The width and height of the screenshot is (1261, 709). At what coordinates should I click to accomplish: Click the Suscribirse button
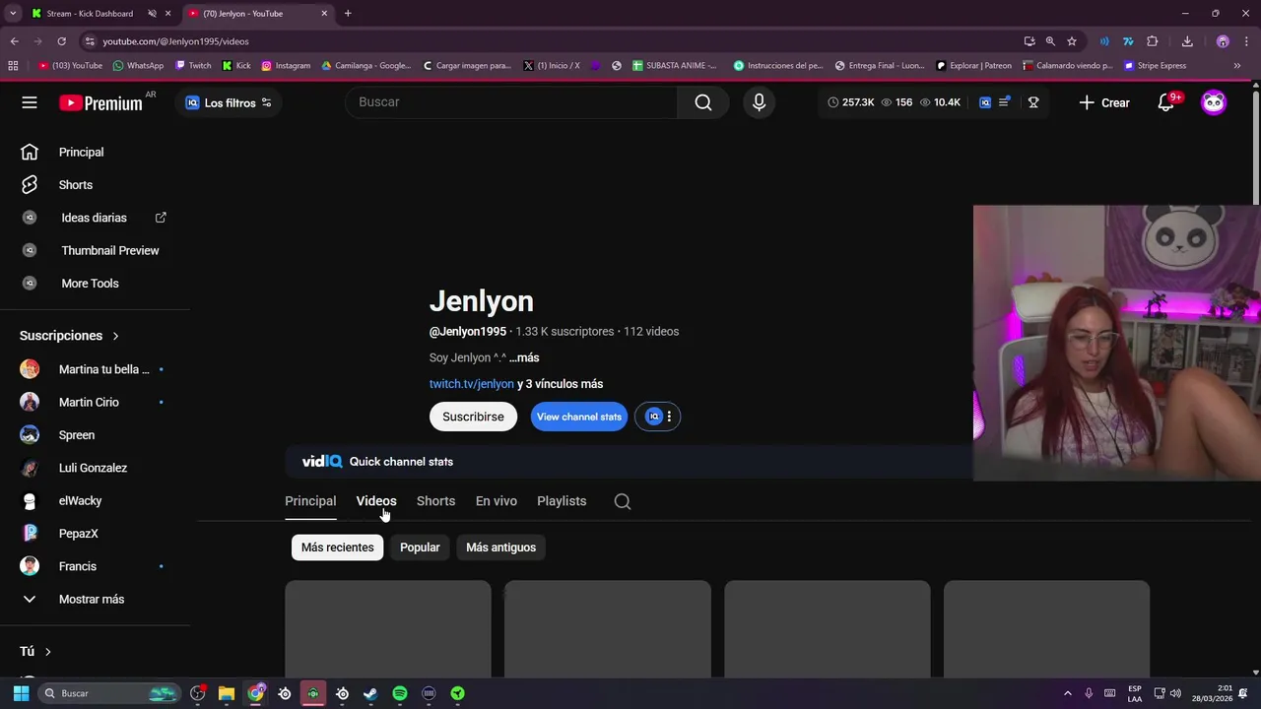473,417
